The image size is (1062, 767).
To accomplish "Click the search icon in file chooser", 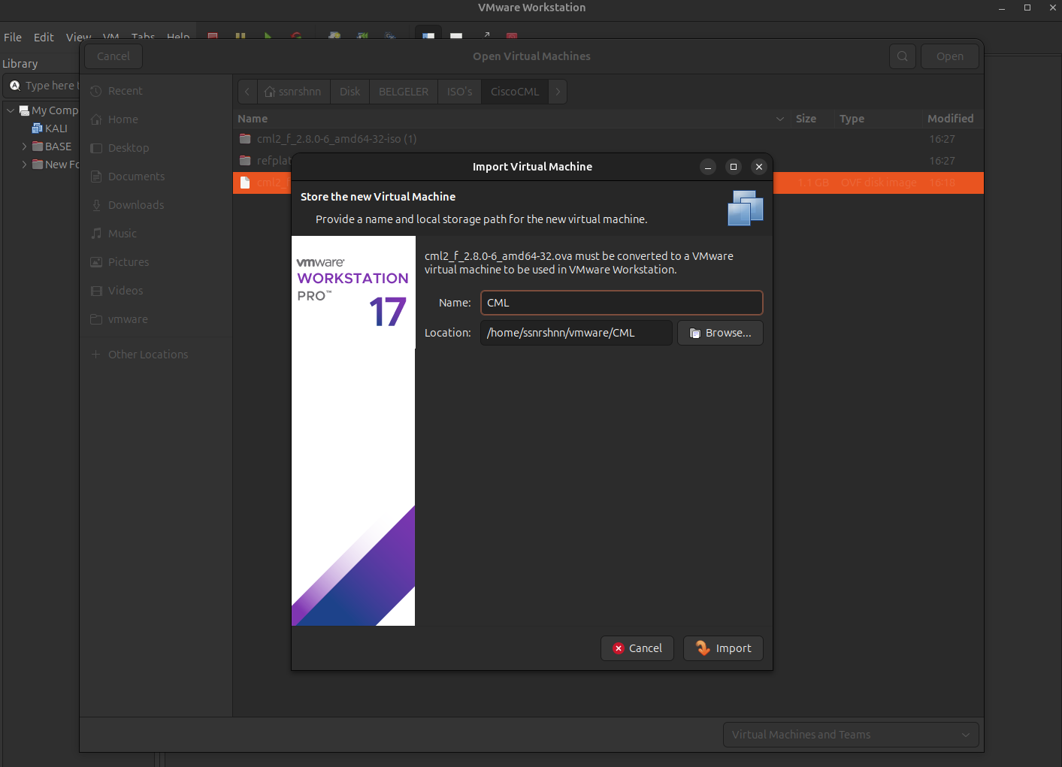I will click(x=902, y=56).
